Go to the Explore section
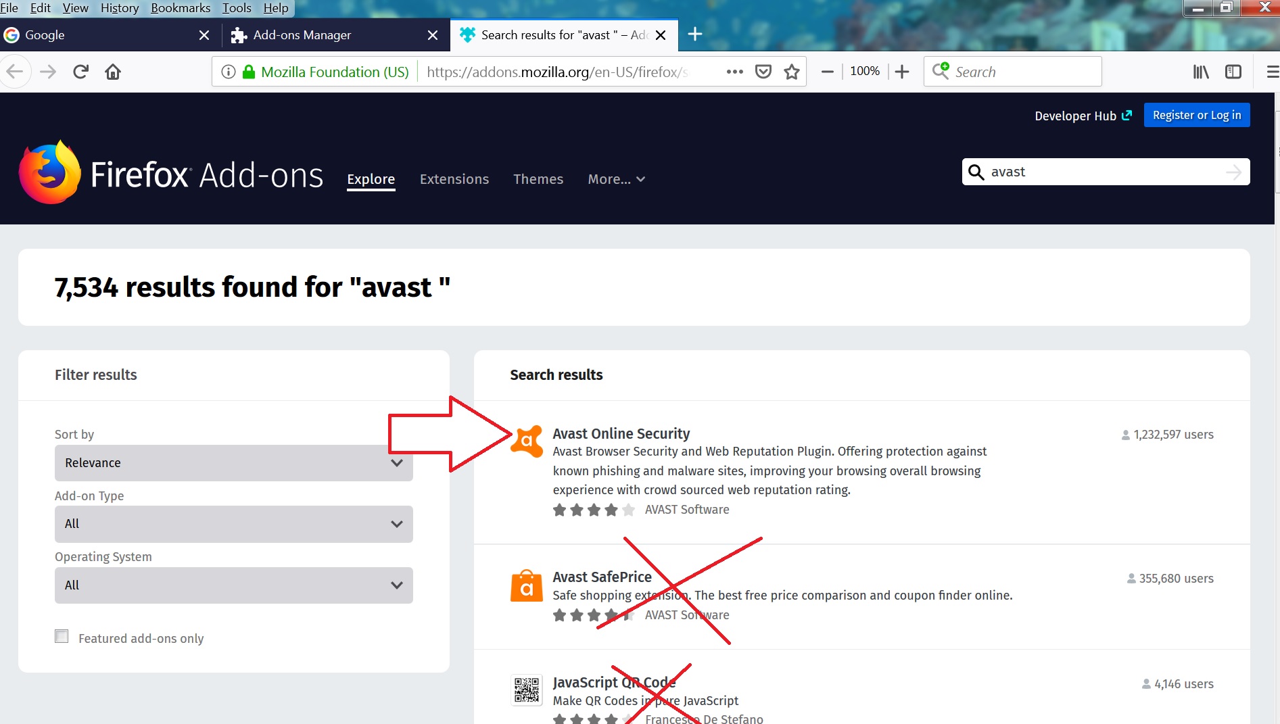The width and height of the screenshot is (1280, 724). click(x=371, y=179)
